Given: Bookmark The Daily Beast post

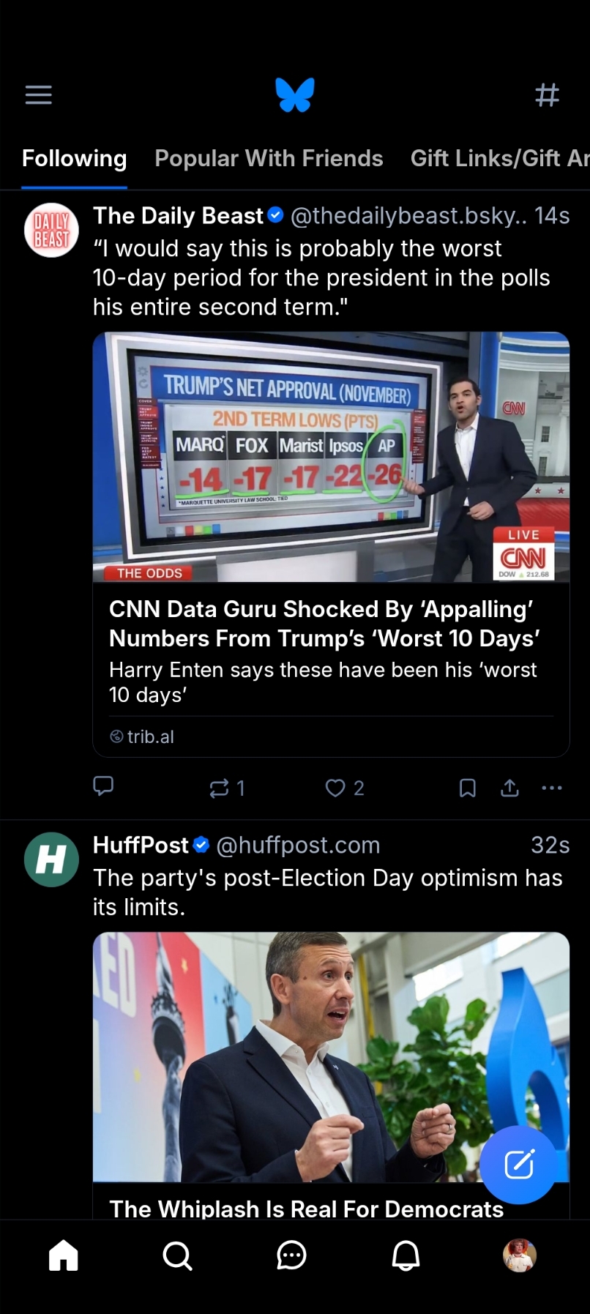Looking at the screenshot, I should (x=467, y=788).
